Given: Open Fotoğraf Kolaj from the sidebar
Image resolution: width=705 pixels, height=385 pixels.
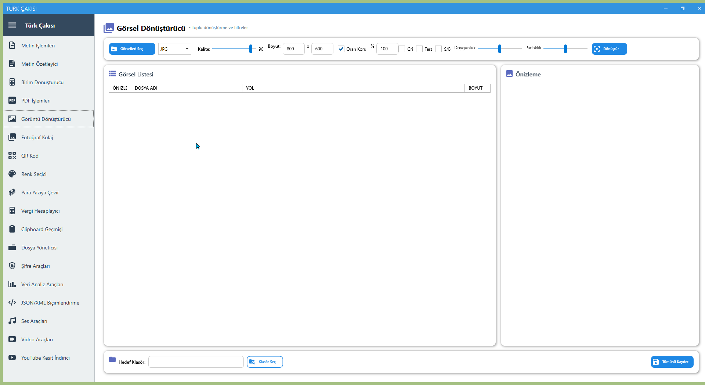Looking at the screenshot, I should 37,137.
